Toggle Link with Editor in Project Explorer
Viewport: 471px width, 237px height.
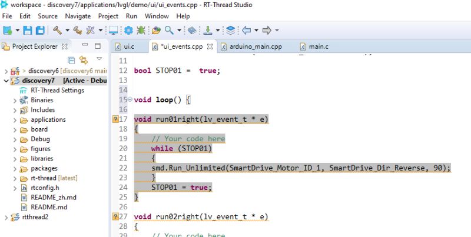84,61
